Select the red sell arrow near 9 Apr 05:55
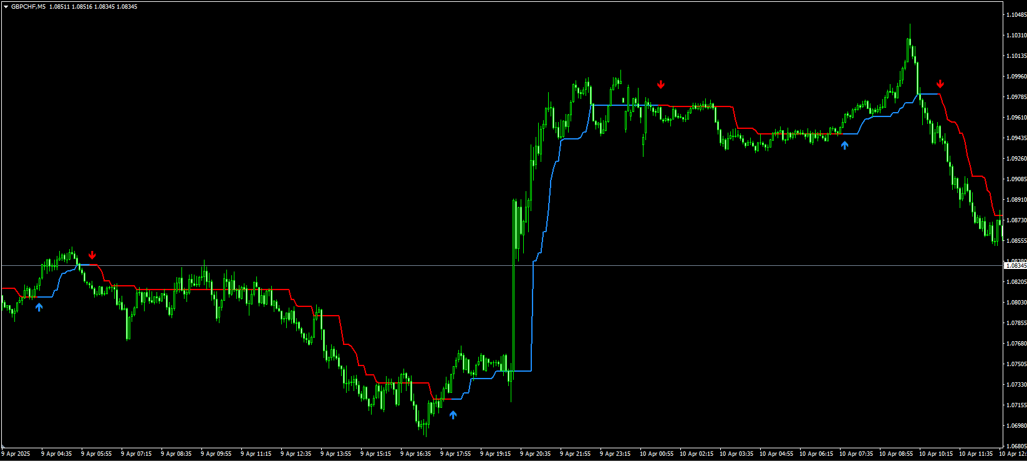Screen dimensions: 1027x462 (x=92, y=255)
